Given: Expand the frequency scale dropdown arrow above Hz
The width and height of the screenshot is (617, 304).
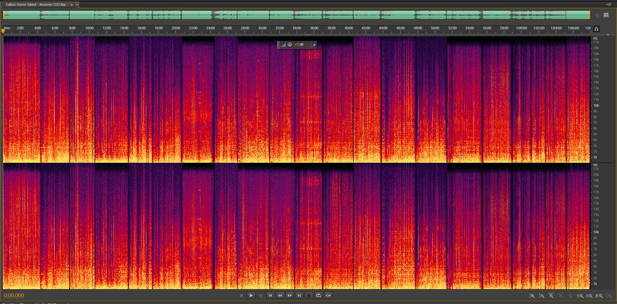Looking at the screenshot, I should (x=608, y=35).
